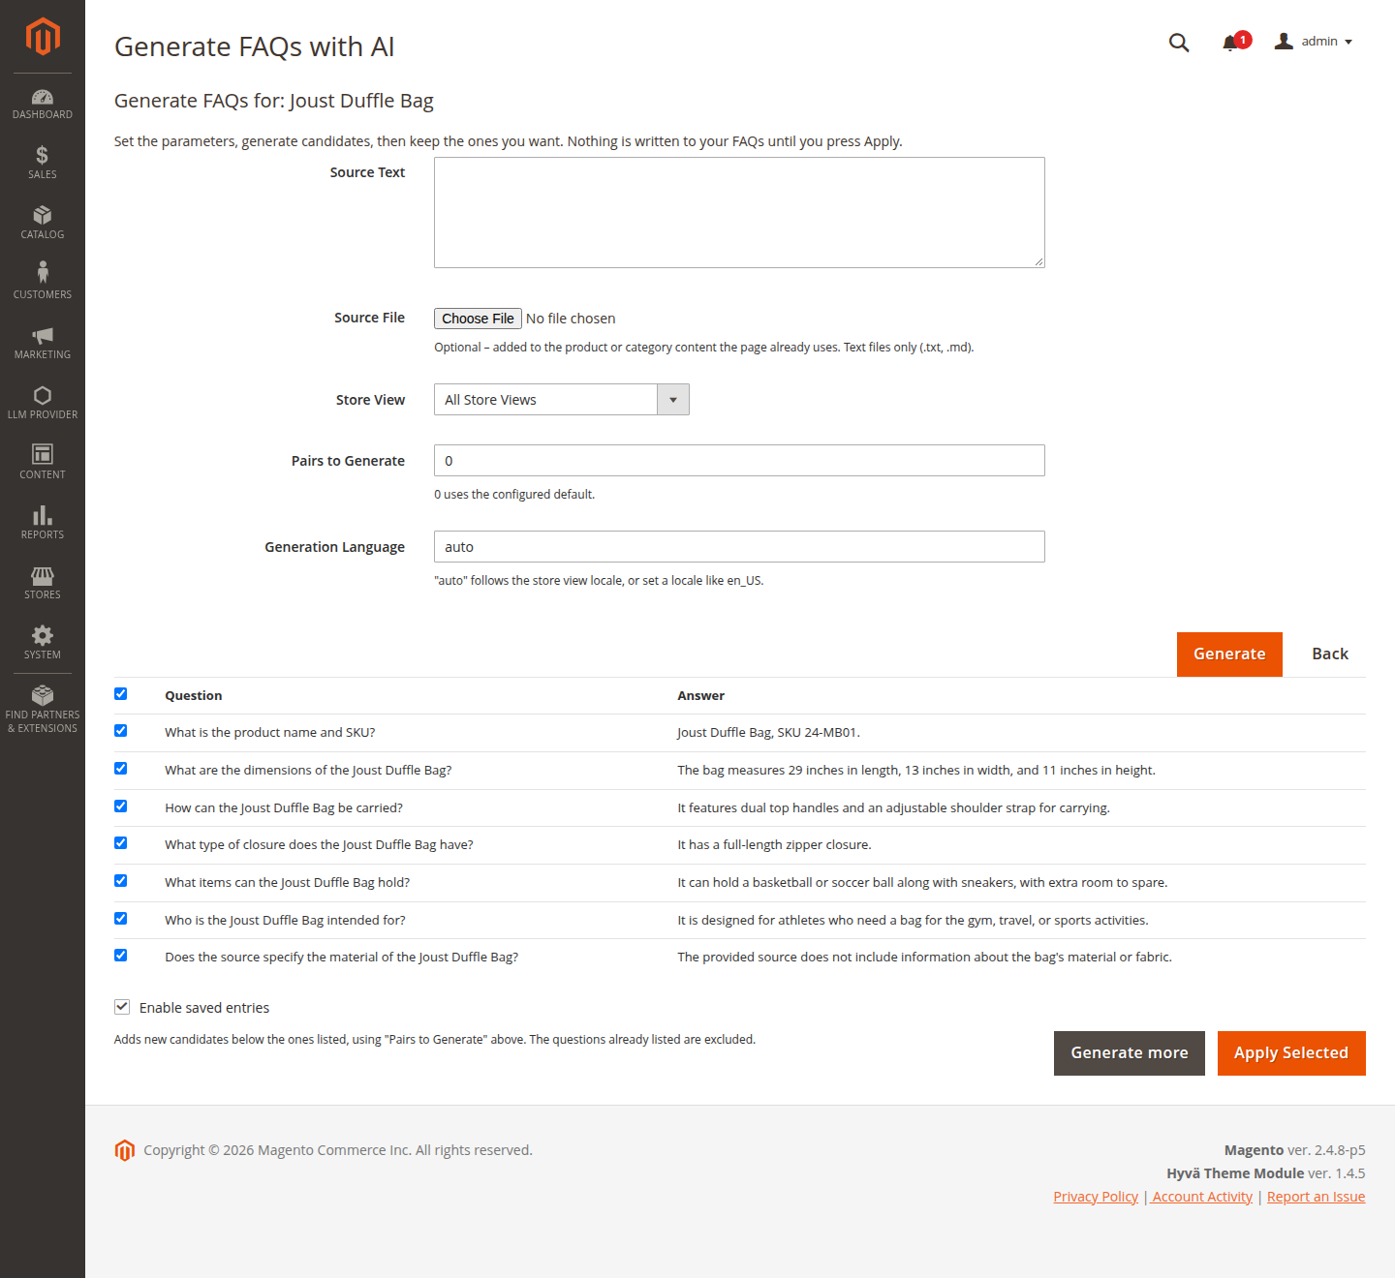Screen dimensions: 1395x1278
Task: Toggle the select-all header checkbox
Action: coord(121,693)
